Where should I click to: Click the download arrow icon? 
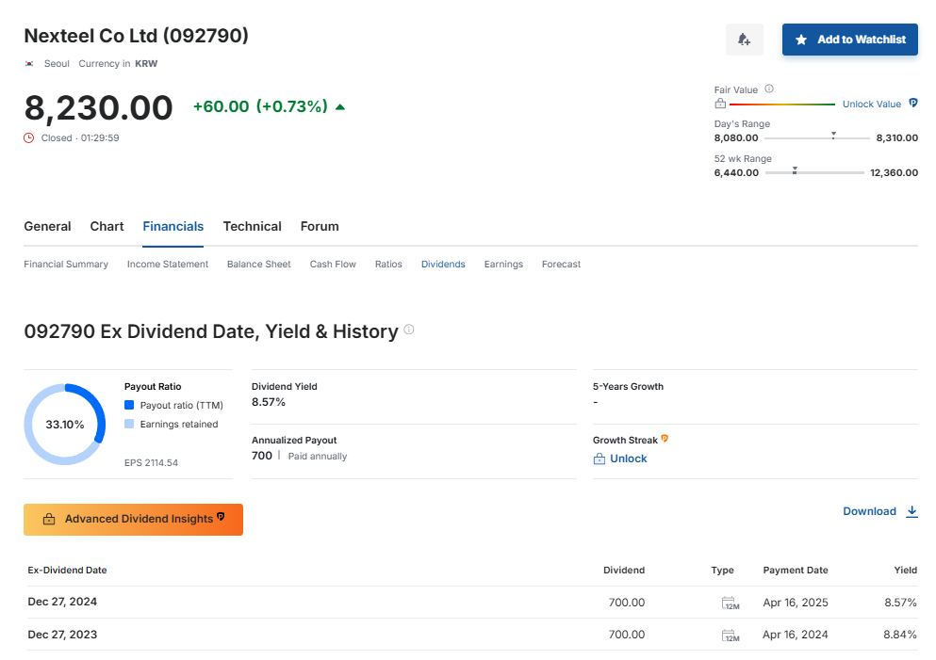[x=911, y=511]
